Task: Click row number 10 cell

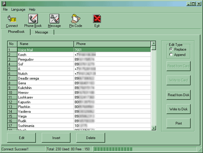Action: point(12,93)
